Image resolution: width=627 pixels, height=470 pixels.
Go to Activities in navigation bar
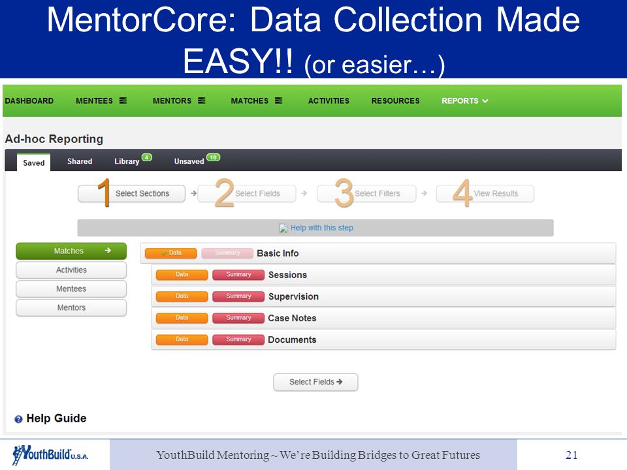click(329, 101)
